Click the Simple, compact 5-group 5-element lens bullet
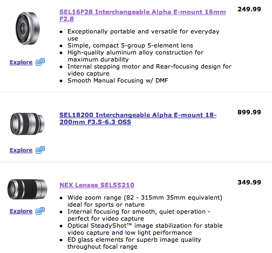 click(130, 45)
